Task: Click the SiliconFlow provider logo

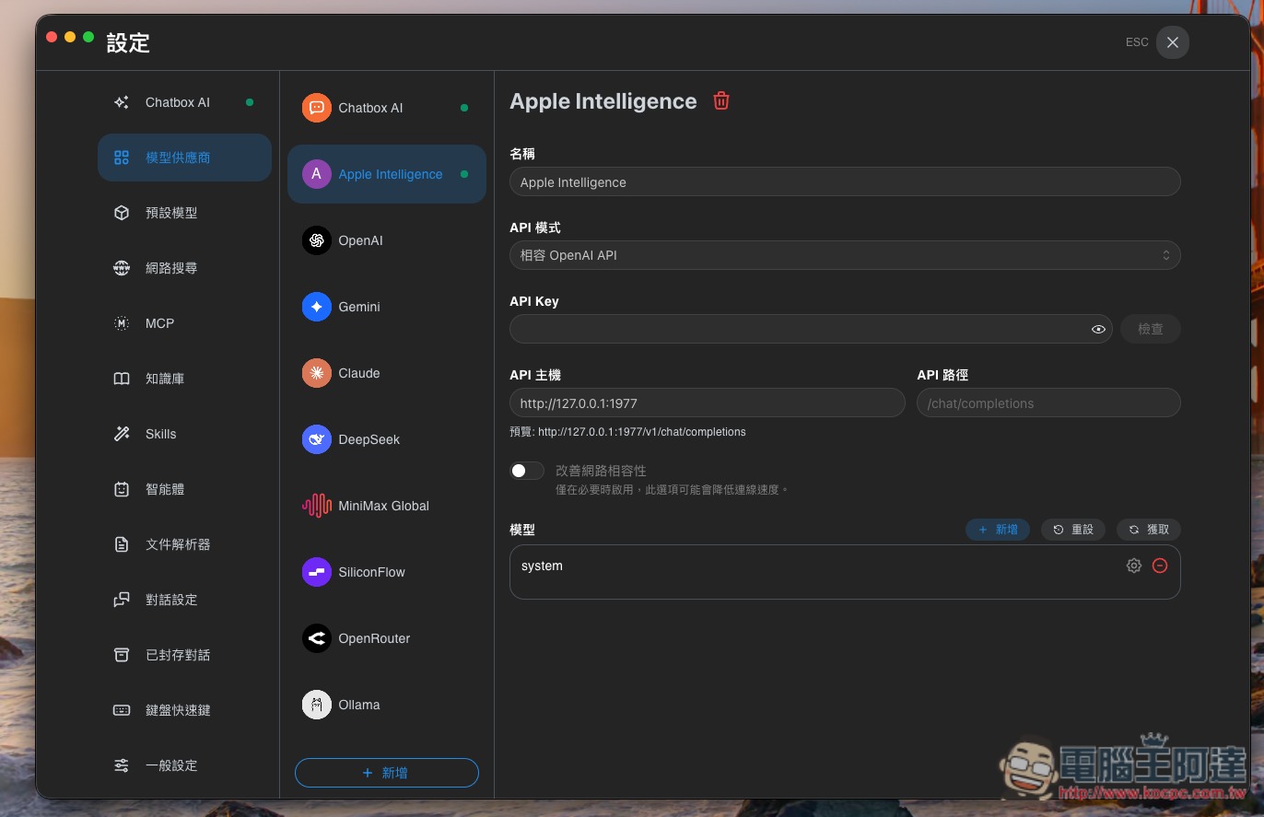Action: pyautogui.click(x=317, y=572)
